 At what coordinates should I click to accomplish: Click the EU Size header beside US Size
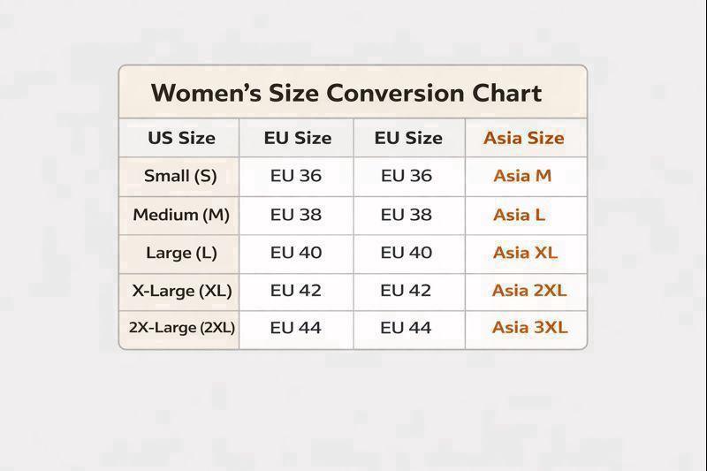tap(297, 138)
